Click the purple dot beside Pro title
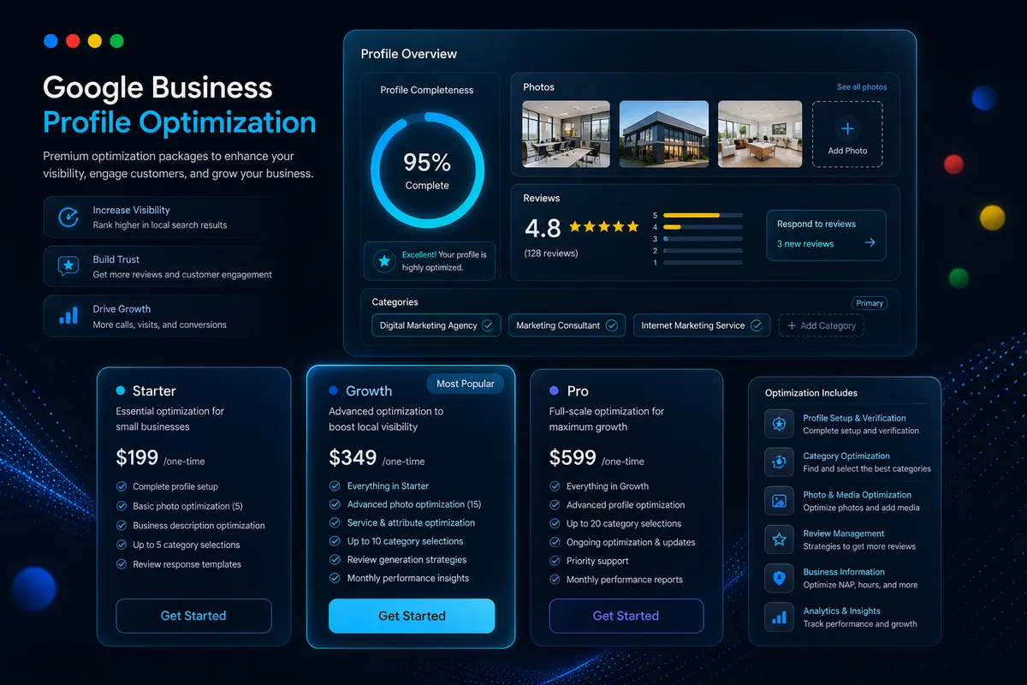The height and width of the screenshot is (685, 1027). [x=555, y=390]
